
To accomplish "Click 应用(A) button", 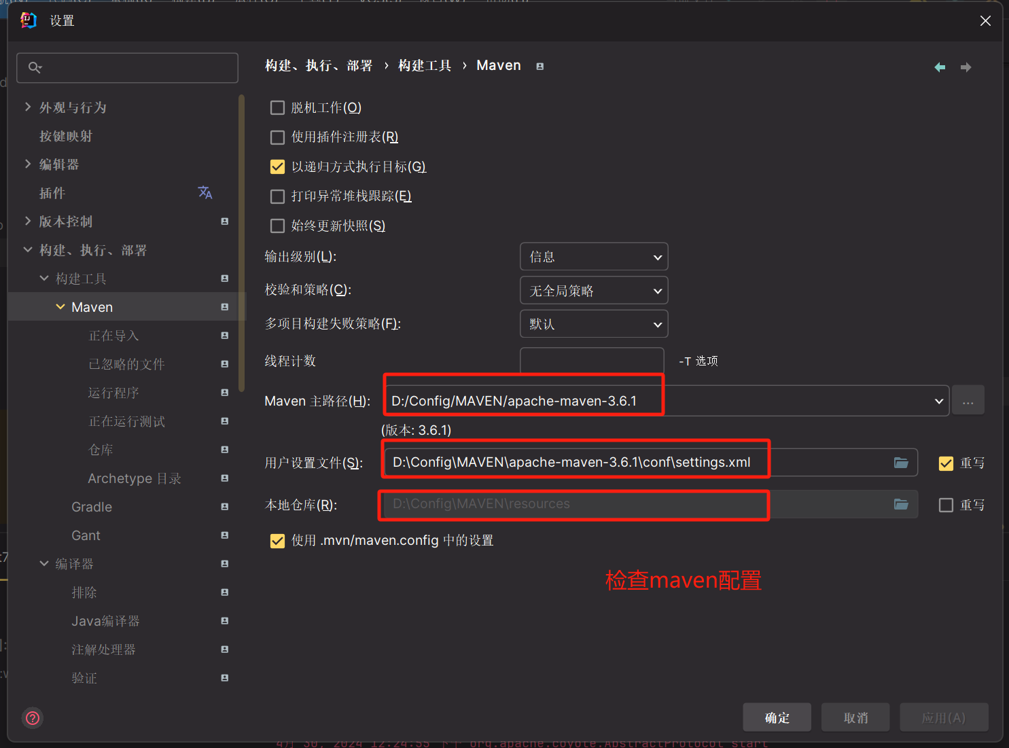I will click(x=944, y=717).
